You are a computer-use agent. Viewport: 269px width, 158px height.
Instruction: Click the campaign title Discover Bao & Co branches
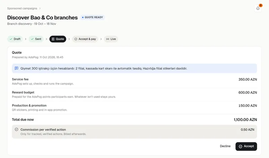click(42, 17)
